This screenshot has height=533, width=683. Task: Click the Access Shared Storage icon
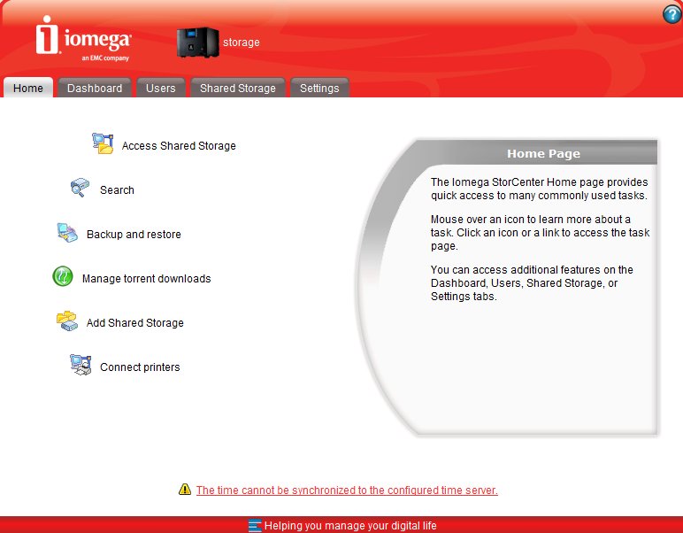104,144
